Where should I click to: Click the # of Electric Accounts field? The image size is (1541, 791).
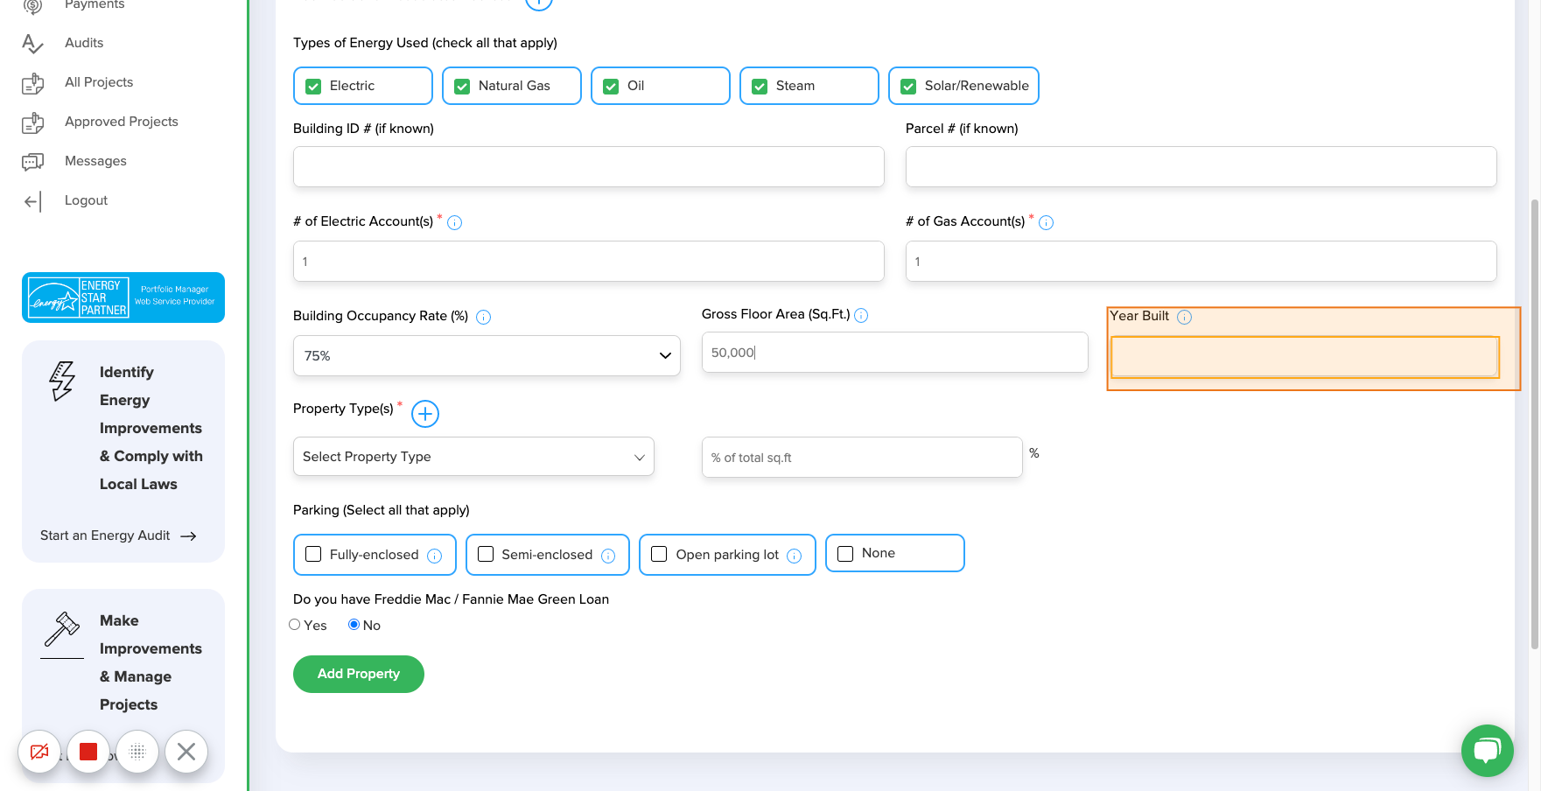[x=588, y=261]
